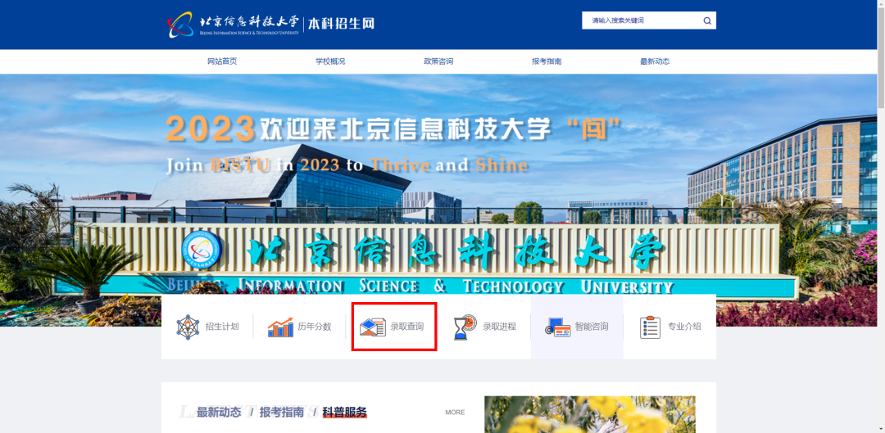Screen dimensions: 885x433
Task: Click the 智能咨询 text link
Action: pyautogui.click(x=592, y=327)
